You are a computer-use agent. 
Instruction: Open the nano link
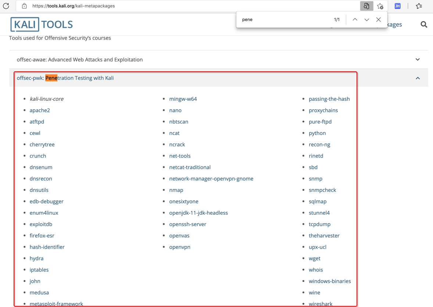[175, 110]
